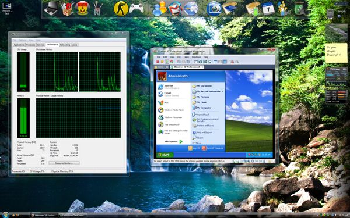This screenshot has width=350, height=218.
Task: Open the graduation cap folder dock icon
Action: click(229, 8)
